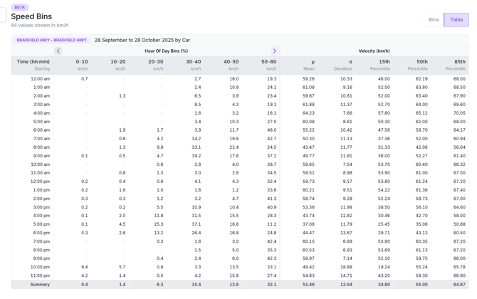Click the BETA badge
477x299 pixels.
click(x=20, y=7)
